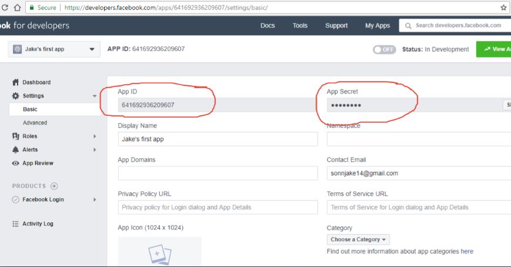This screenshot has width=511, height=267.
Task: Go to browser home page icon
Action: click(x=17, y=7)
